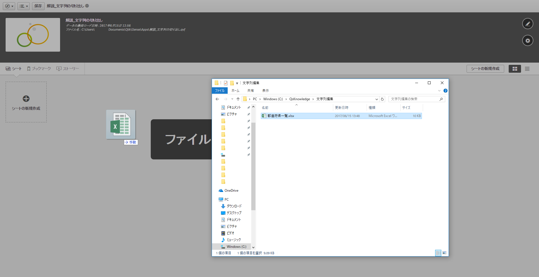Screen dimensions: 539x277
Task: Refresh the Explorer folder view
Action: click(x=382, y=99)
